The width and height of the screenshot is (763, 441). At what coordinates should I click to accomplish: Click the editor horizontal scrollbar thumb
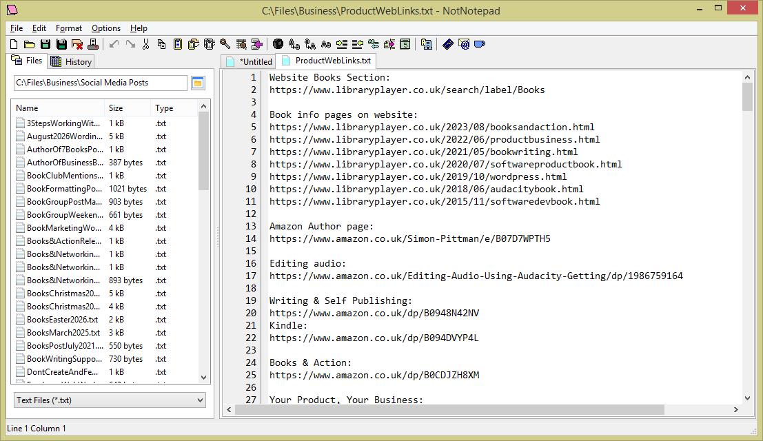pos(449,410)
